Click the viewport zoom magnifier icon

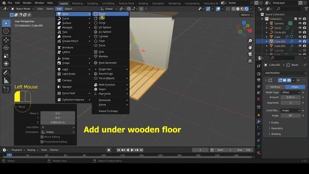click(250, 41)
